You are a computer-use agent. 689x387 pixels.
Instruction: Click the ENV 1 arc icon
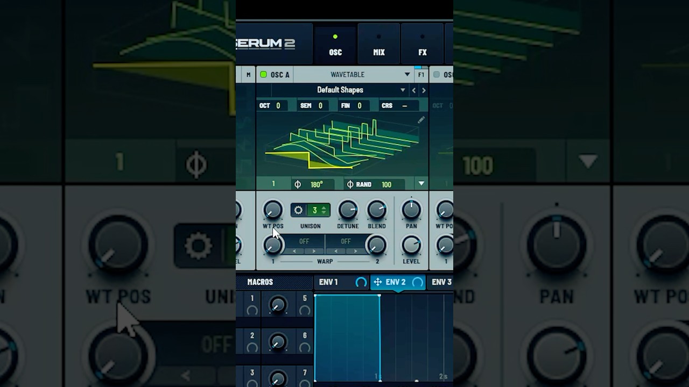[x=361, y=282]
